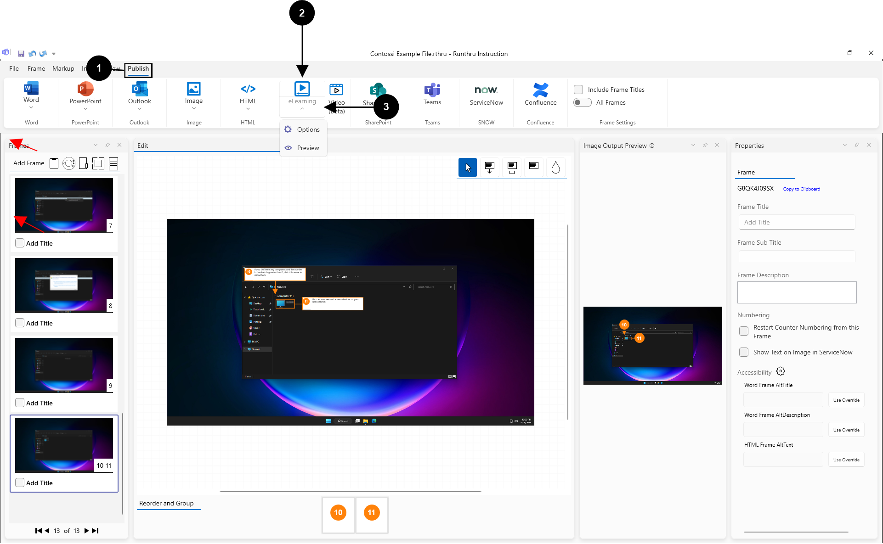The height and width of the screenshot is (544, 883).
Task: Click Copy to Clipboard link
Action: pos(801,189)
